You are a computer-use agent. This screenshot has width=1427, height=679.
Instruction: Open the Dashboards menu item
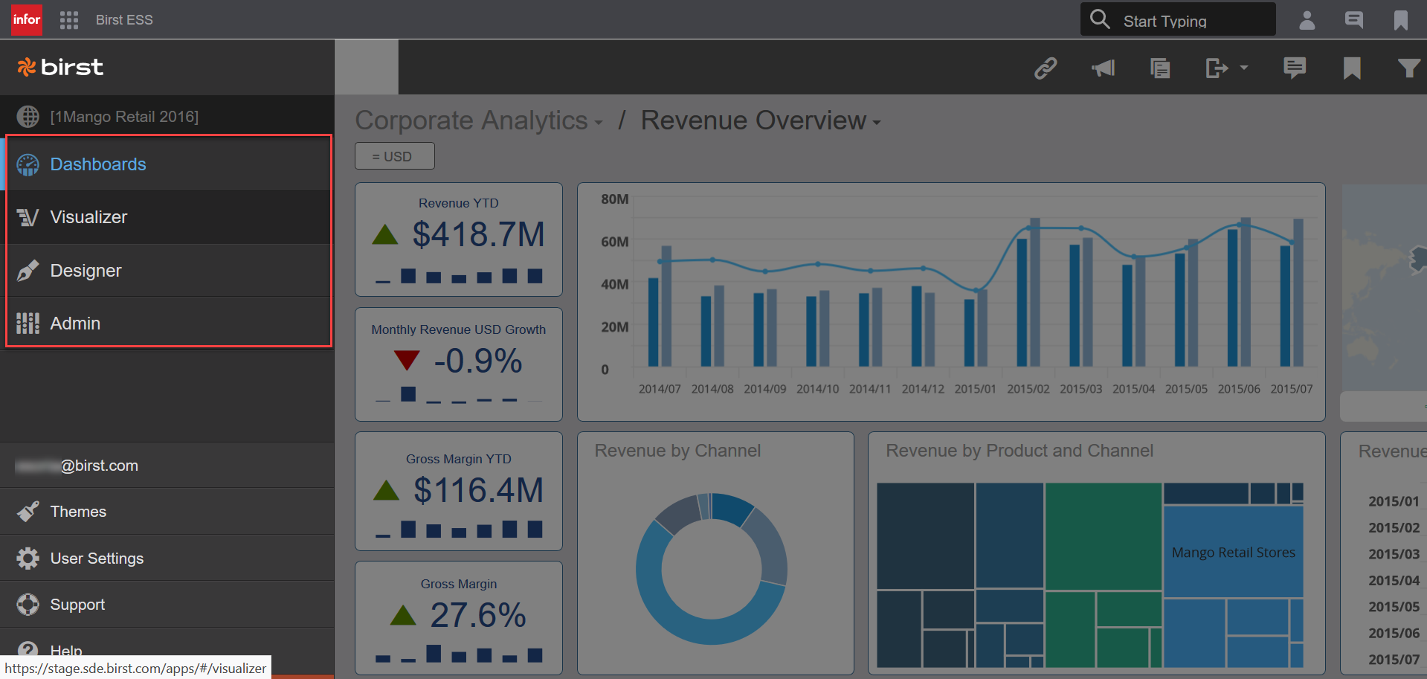point(168,164)
